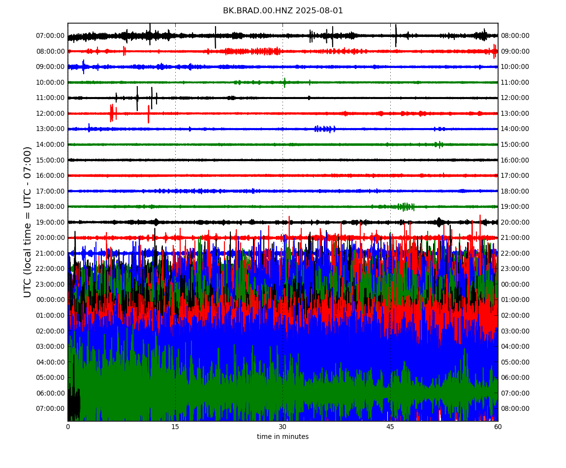
Task: Click left-axis label 19:00:00
Action: click(x=51, y=222)
